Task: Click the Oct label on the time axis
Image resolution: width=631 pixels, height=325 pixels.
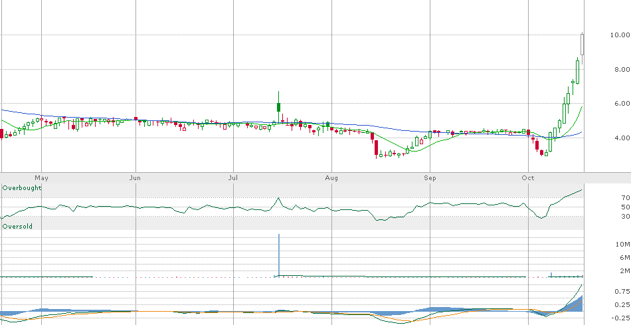Action: [527, 177]
